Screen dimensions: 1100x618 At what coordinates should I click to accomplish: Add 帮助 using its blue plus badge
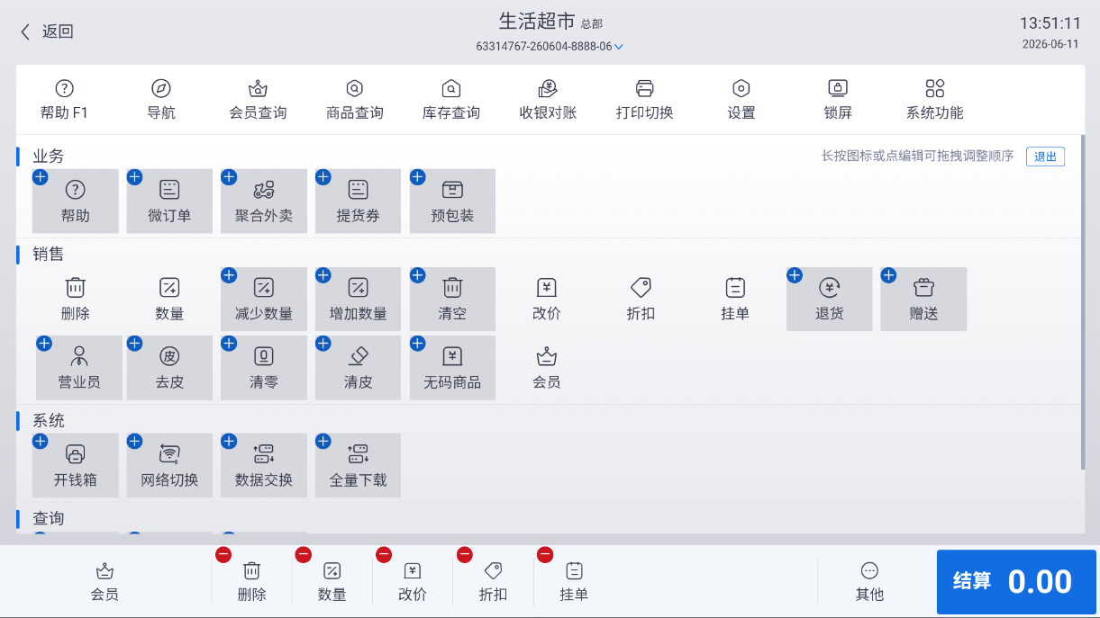point(41,177)
